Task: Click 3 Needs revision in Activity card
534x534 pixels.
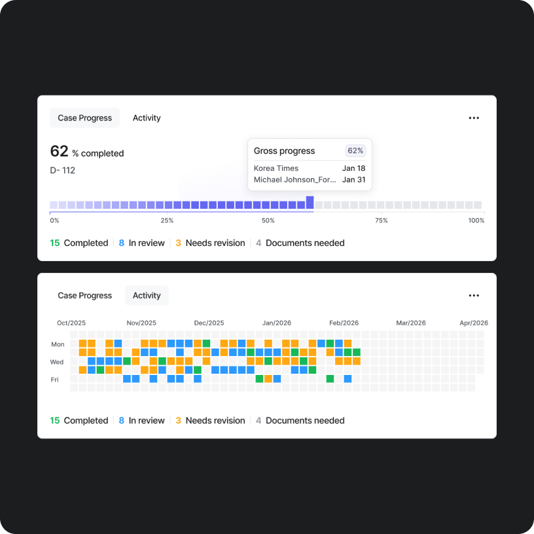Action: 210,420
